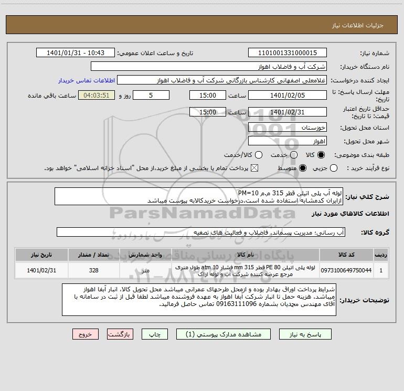Click the city field اهواز
This screenshot has height=391, width=404.
pos(288,141)
